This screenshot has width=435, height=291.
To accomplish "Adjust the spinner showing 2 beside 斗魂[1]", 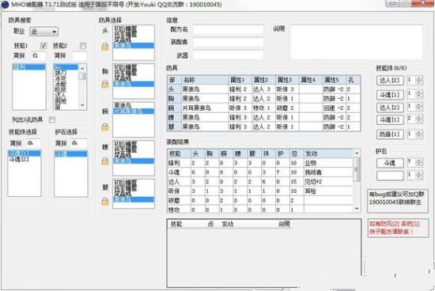I will [x=419, y=119].
